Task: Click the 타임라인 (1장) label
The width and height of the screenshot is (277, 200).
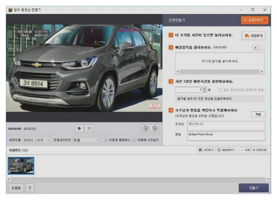Action: pyautogui.click(x=19, y=150)
